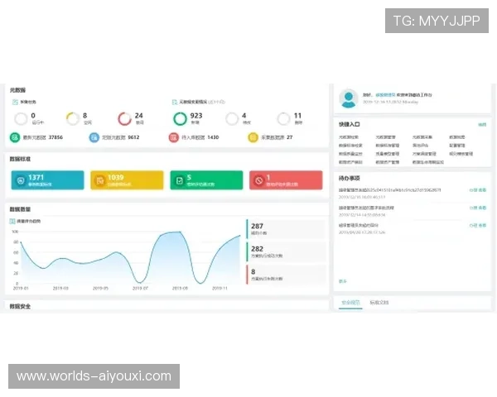Click 编辑 link in 快捷入口 panel
Screen dimensions: 497x397
point(481,124)
